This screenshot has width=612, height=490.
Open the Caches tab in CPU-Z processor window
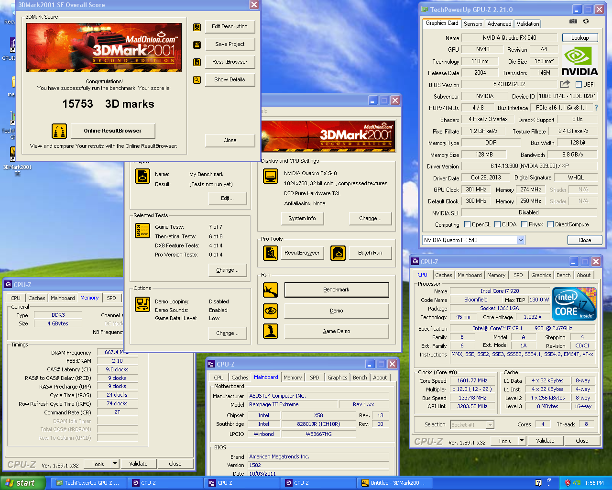[x=444, y=275]
